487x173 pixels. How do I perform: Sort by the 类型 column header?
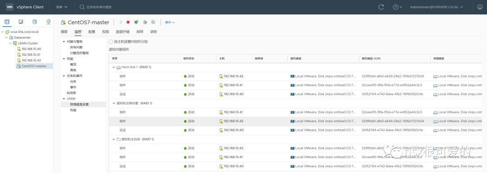coord(115,58)
